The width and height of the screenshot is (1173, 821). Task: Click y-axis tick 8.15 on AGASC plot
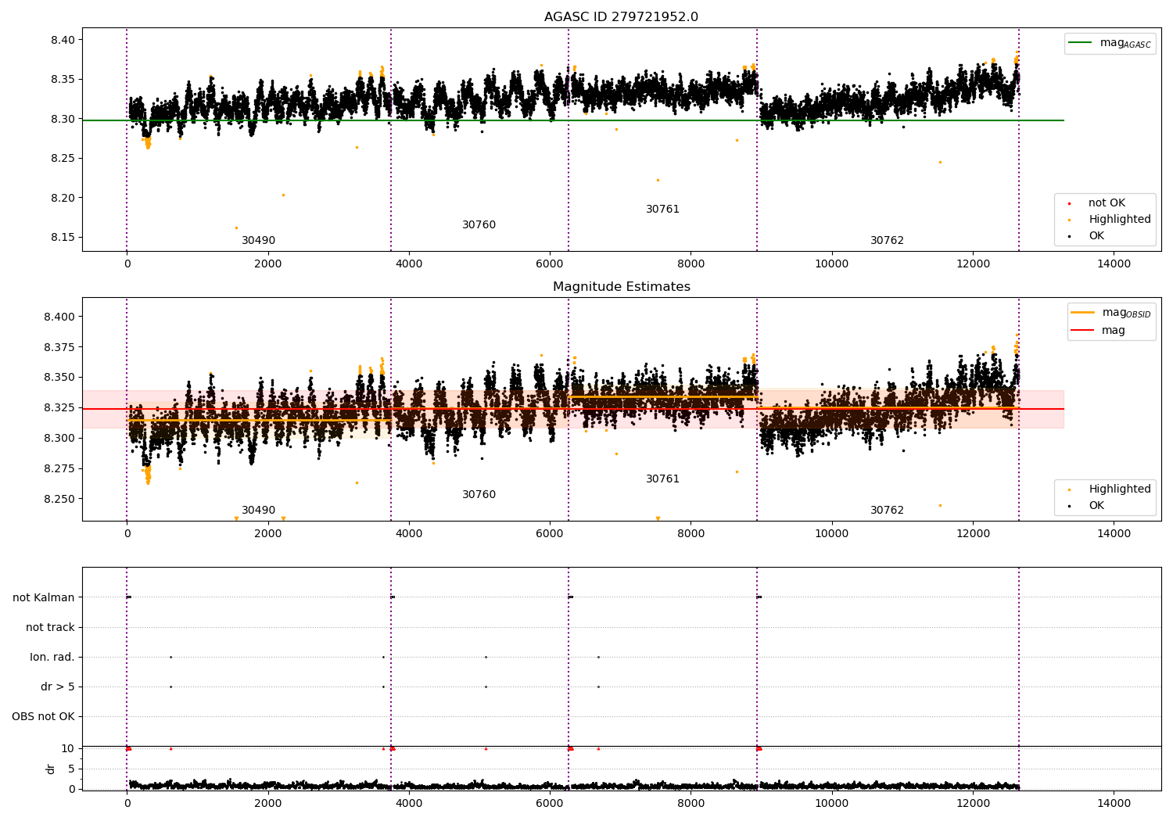(63, 238)
